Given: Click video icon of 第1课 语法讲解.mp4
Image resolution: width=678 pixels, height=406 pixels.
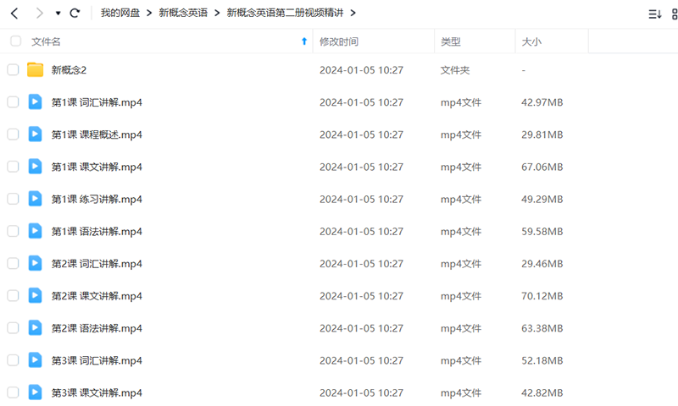Looking at the screenshot, I should 35,231.
